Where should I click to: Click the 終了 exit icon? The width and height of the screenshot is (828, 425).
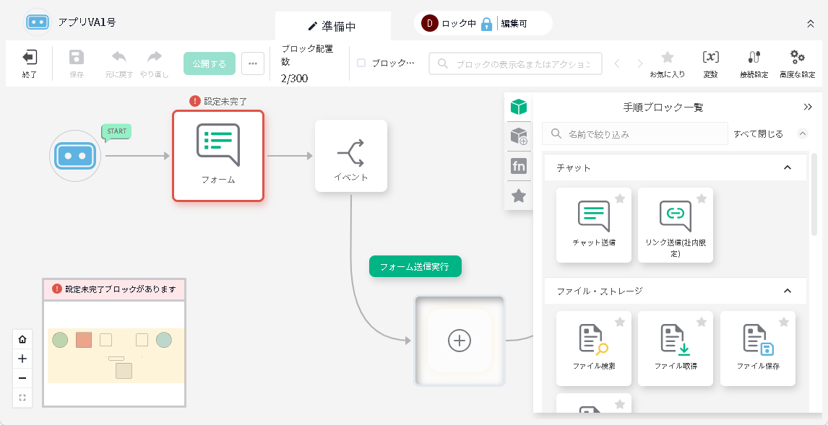tap(30, 58)
